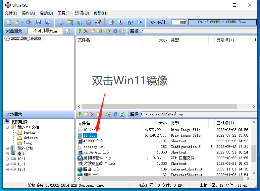The width and height of the screenshot is (260, 191).
Task: Click the Burn CD/DVD image flame icon
Action: 98,22
